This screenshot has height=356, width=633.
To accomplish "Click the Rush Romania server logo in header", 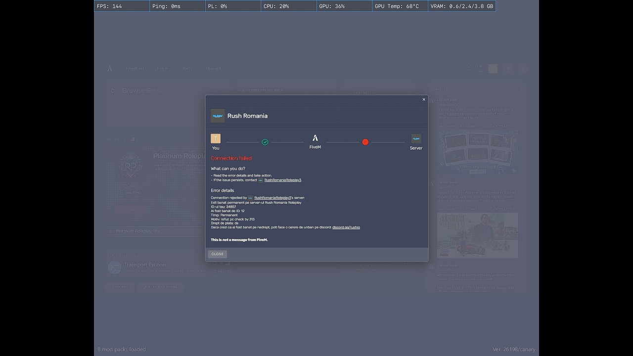I will [x=218, y=116].
